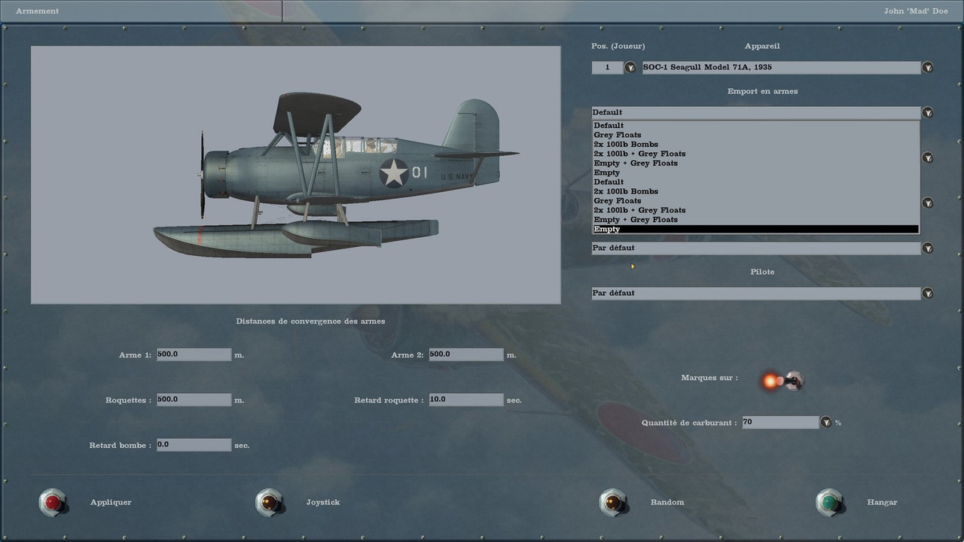This screenshot has width=964, height=542.
Task: Click the player position field showing 1
Action: tap(607, 68)
